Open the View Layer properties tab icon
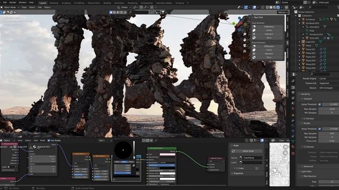This screenshot has width=339, height=190. pos(293,98)
